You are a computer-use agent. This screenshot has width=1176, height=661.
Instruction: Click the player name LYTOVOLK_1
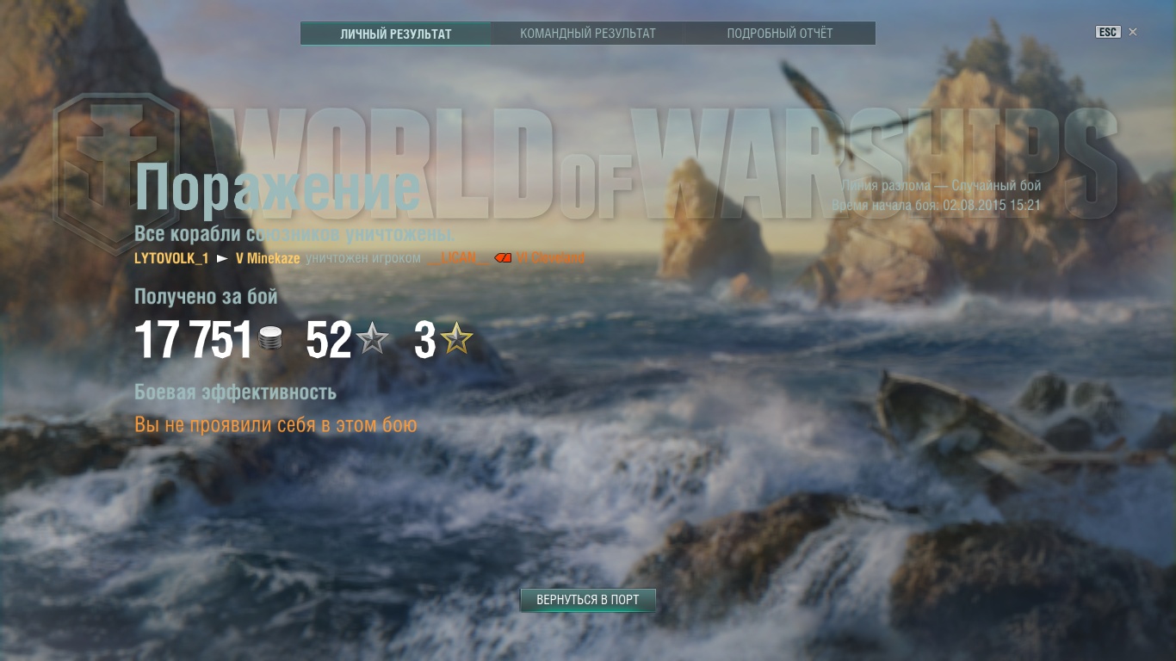[x=171, y=258]
